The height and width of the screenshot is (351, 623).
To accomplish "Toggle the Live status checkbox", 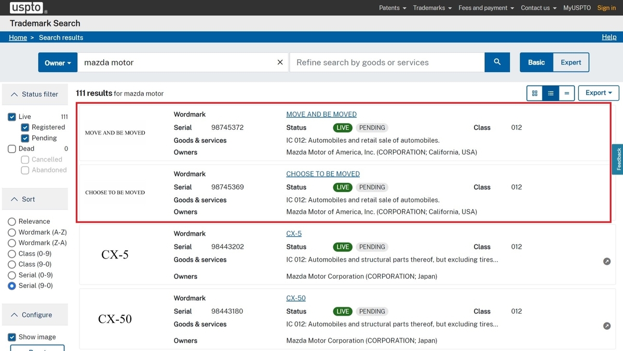I will (12, 117).
